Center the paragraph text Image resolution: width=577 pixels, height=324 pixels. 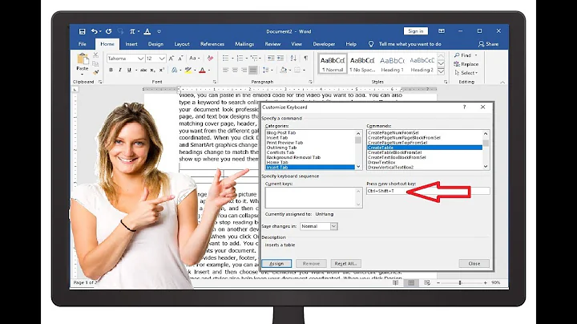(235, 70)
